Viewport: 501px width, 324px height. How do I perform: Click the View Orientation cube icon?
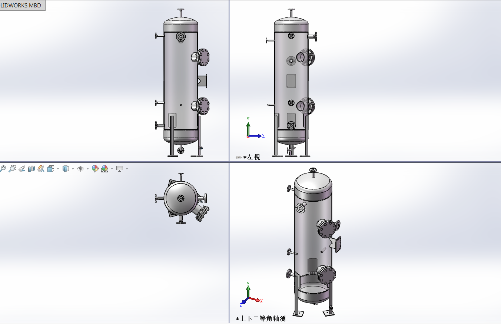pos(51,169)
